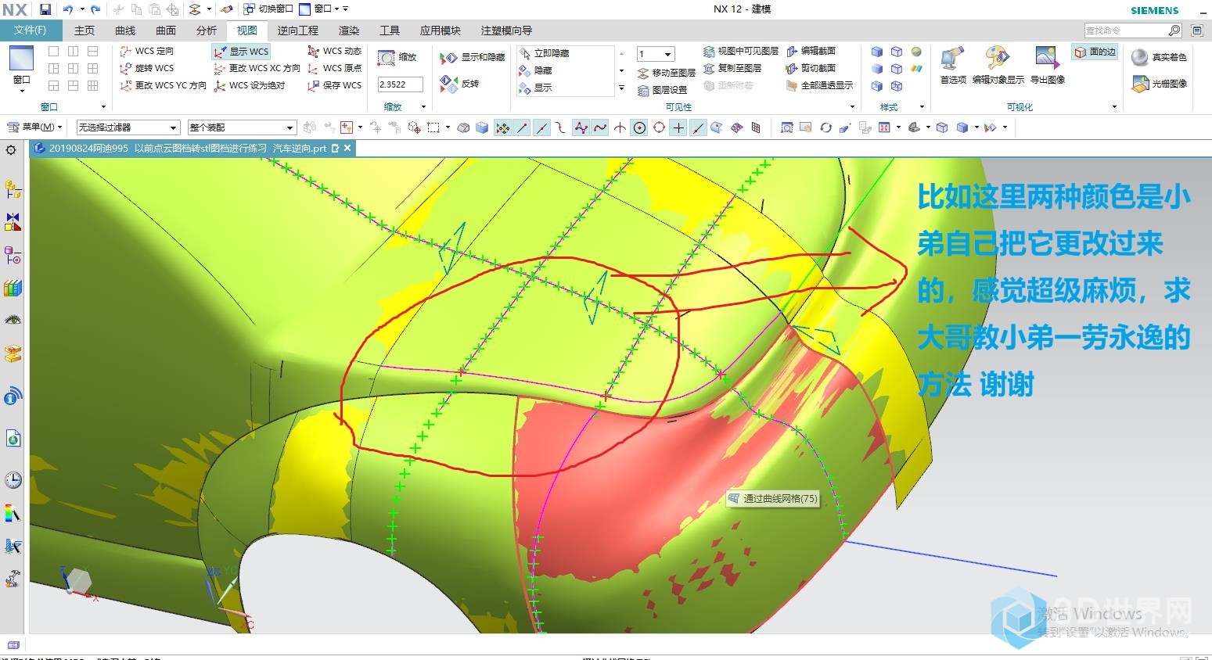Click the 切换窗口 switch window icon
The image size is (1212, 660).
click(x=249, y=9)
